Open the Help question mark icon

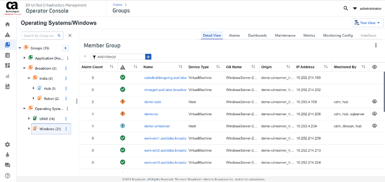point(7,176)
